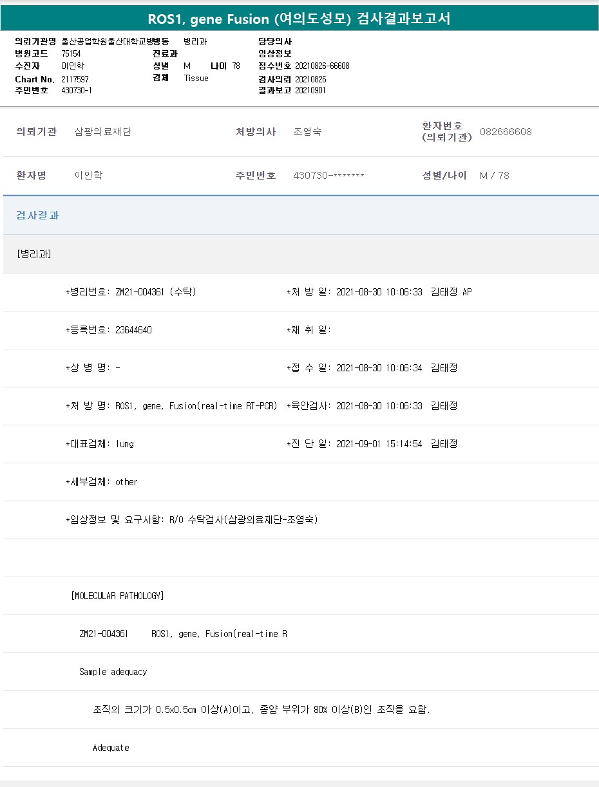Select the 접수번호 value 20210826-66608

click(x=322, y=66)
